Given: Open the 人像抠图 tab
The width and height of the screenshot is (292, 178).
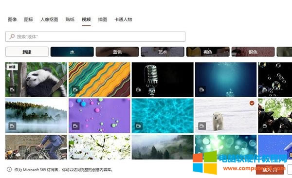Looking at the screenshot, I should point(49,19).
